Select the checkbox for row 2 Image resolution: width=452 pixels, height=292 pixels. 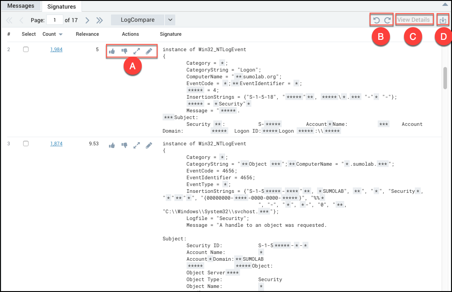[26, 49]
